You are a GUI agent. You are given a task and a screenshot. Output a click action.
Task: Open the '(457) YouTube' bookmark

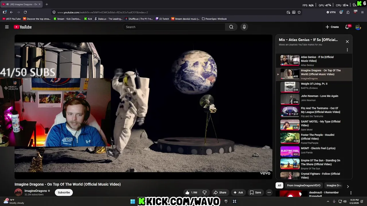[12, 19]
